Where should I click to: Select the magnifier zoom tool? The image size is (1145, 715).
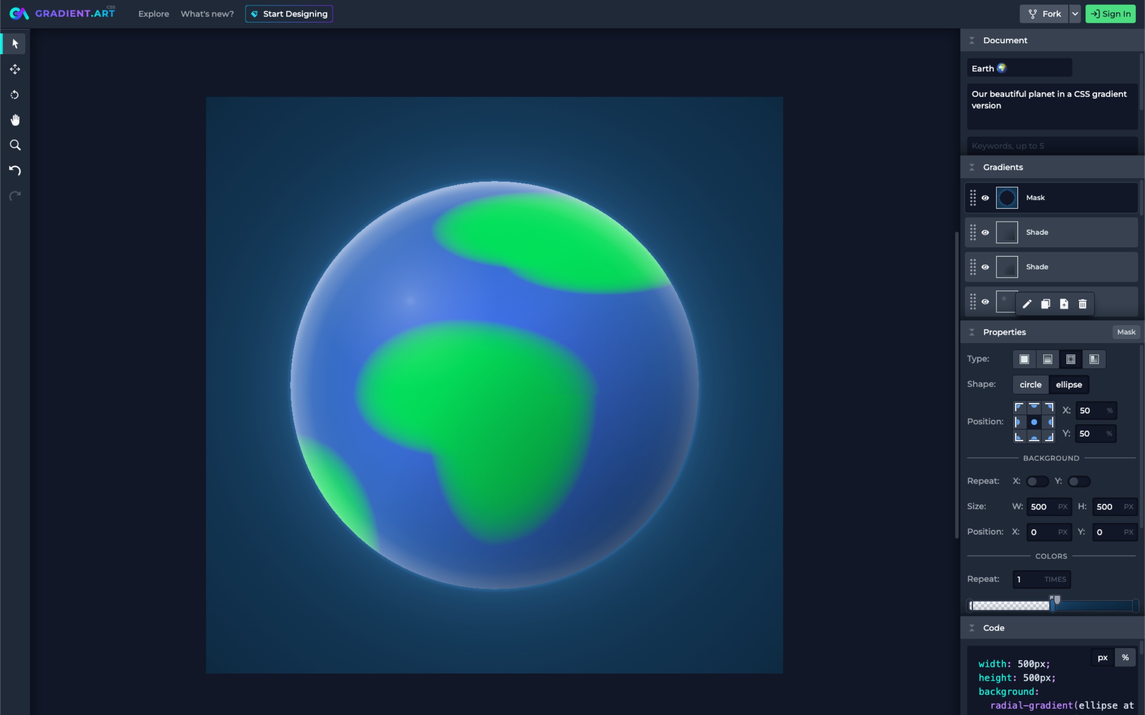15,145
